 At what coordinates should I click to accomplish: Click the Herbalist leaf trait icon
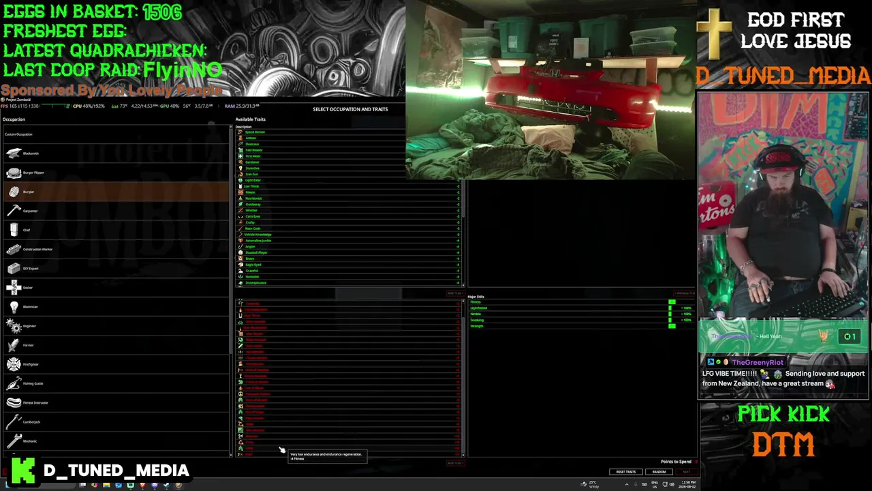(x=240, y=276)
